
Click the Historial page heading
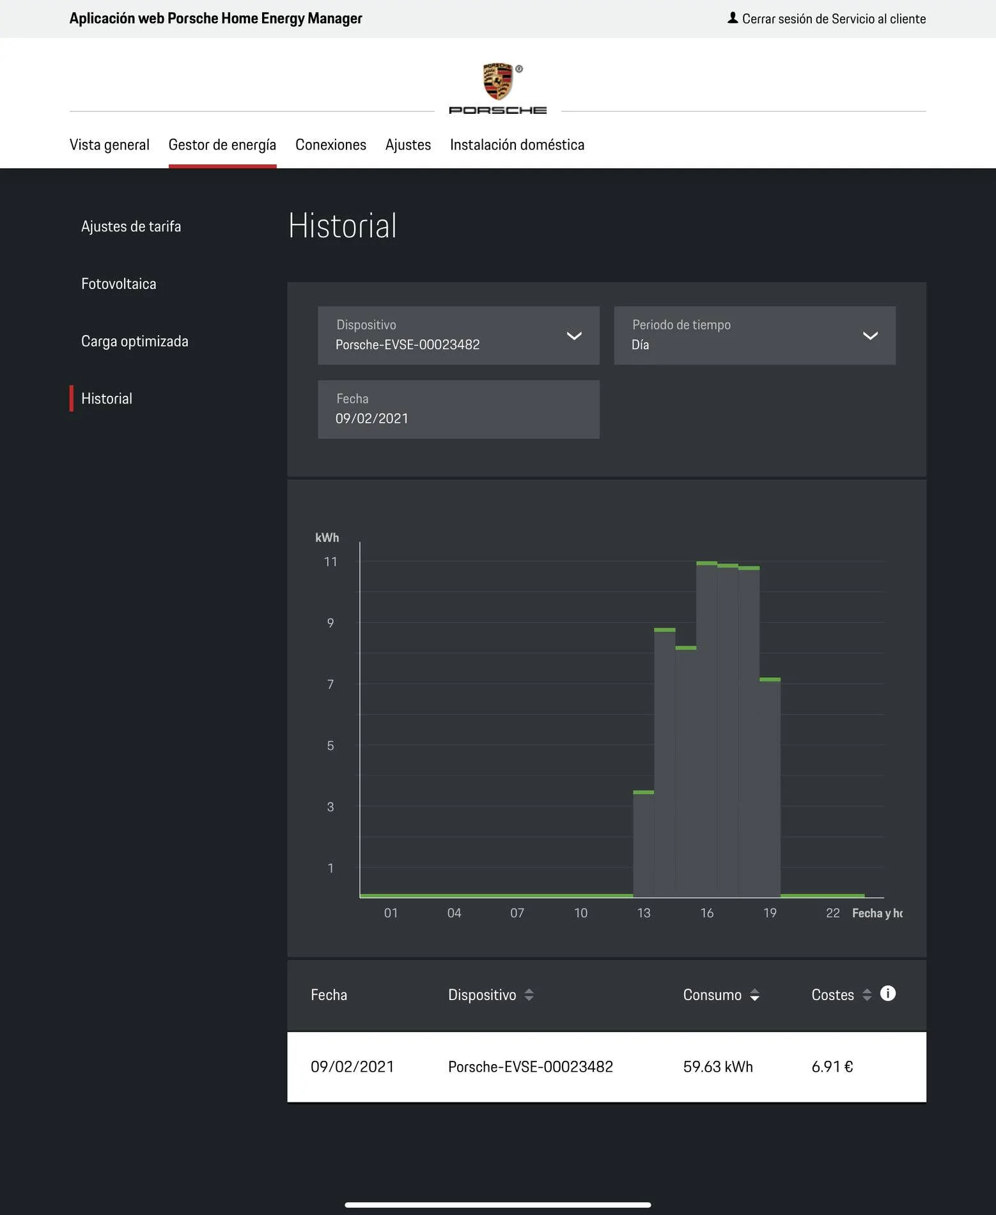[343, 226]
